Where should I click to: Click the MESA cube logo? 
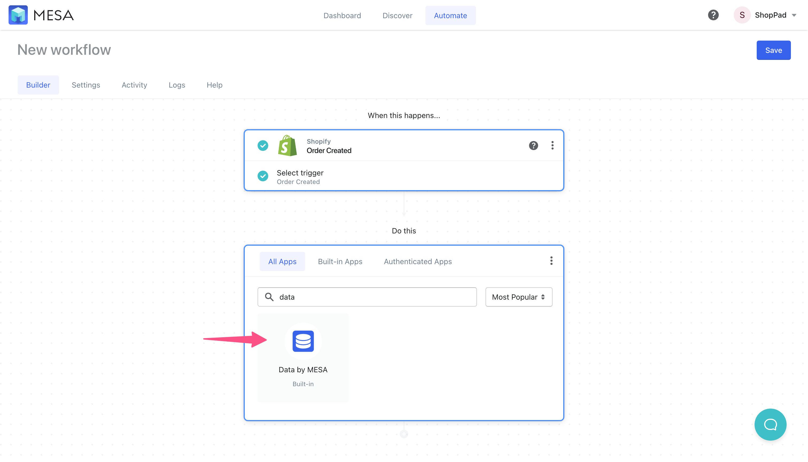18,15
